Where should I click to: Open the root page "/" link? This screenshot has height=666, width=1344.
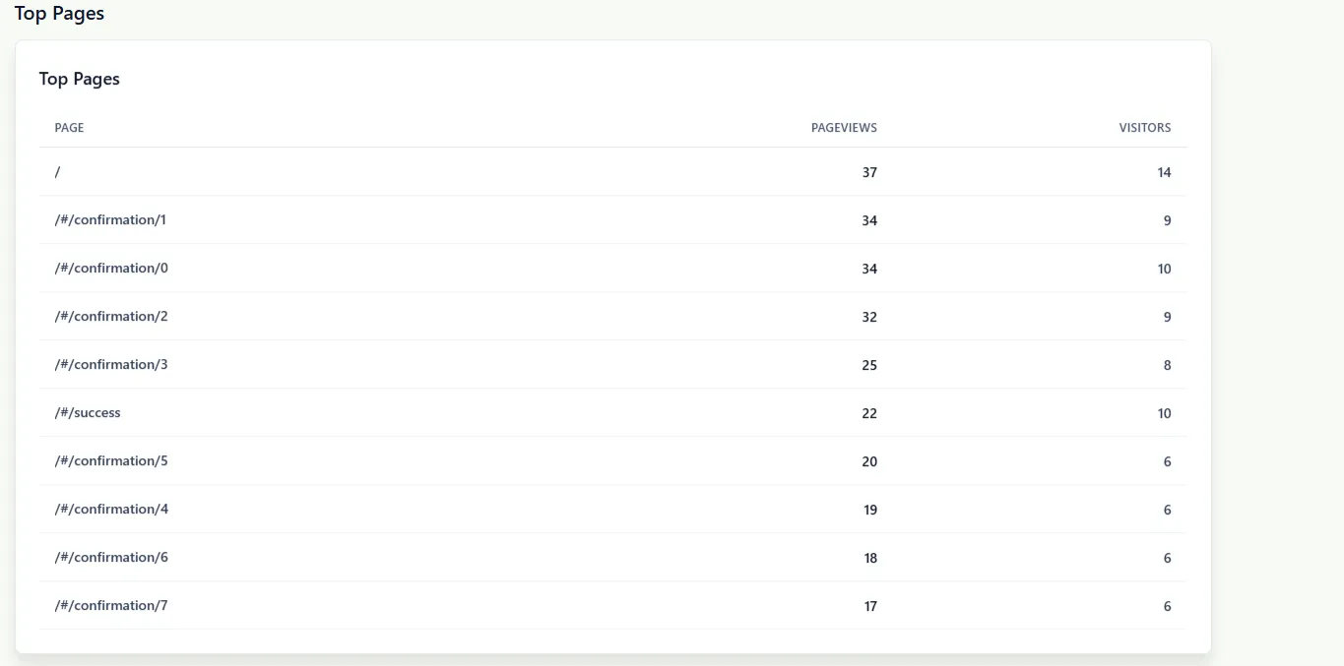(57, 171)
